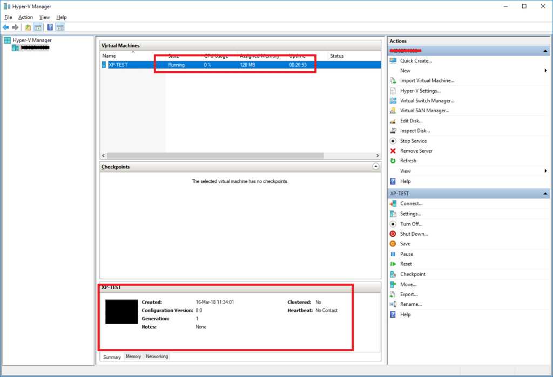Switch to the Networking tab
This screenshot has height=377, width=553.
click(157, 357)
